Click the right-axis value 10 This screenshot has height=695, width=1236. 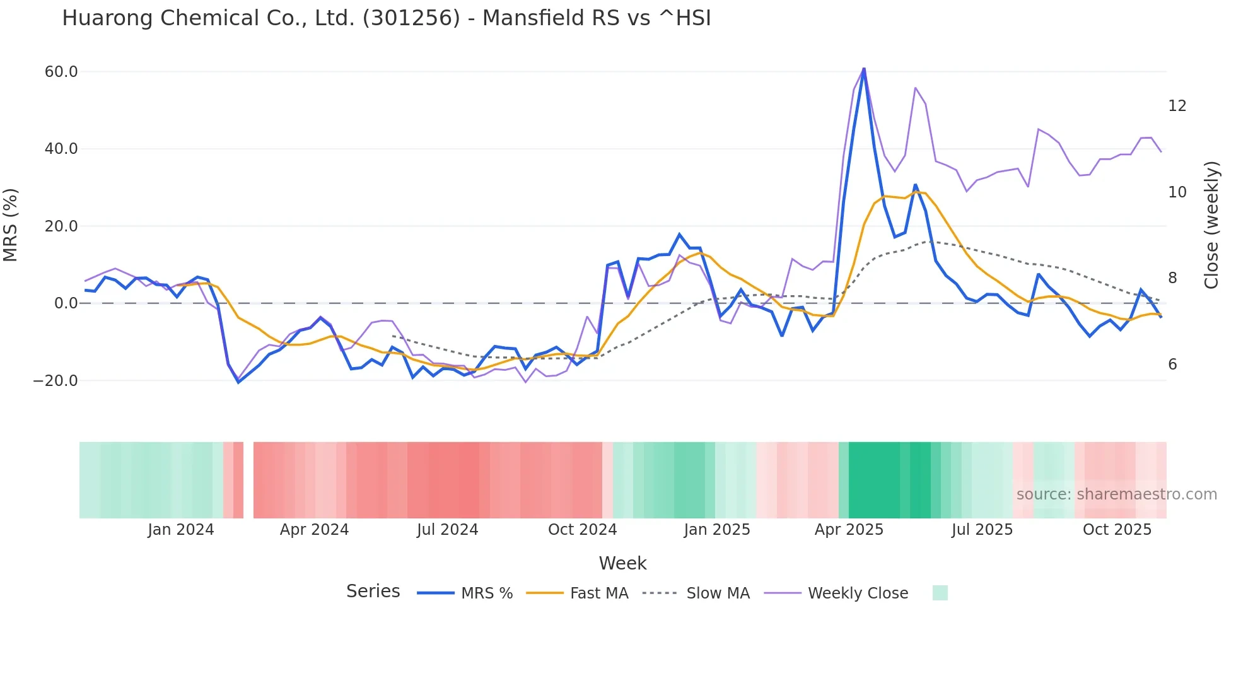1177,192
